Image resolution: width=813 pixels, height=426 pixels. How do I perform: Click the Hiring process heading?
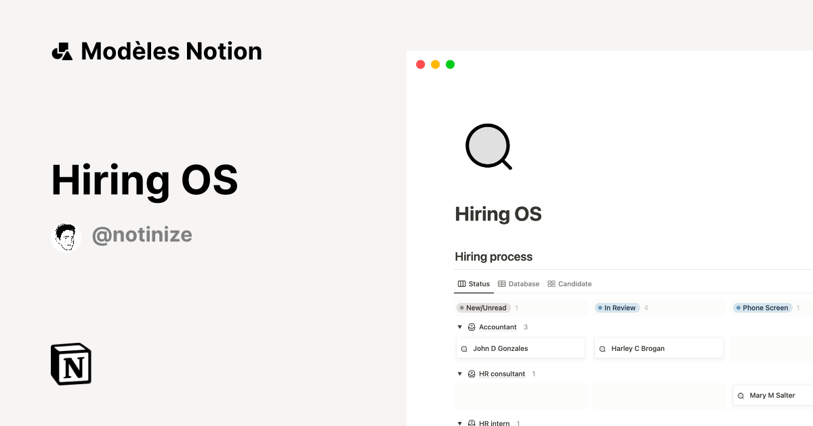tap(494, 256)
